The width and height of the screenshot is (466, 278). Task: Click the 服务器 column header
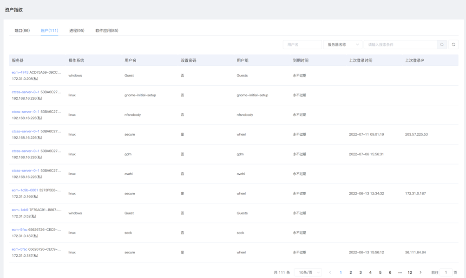18,60
